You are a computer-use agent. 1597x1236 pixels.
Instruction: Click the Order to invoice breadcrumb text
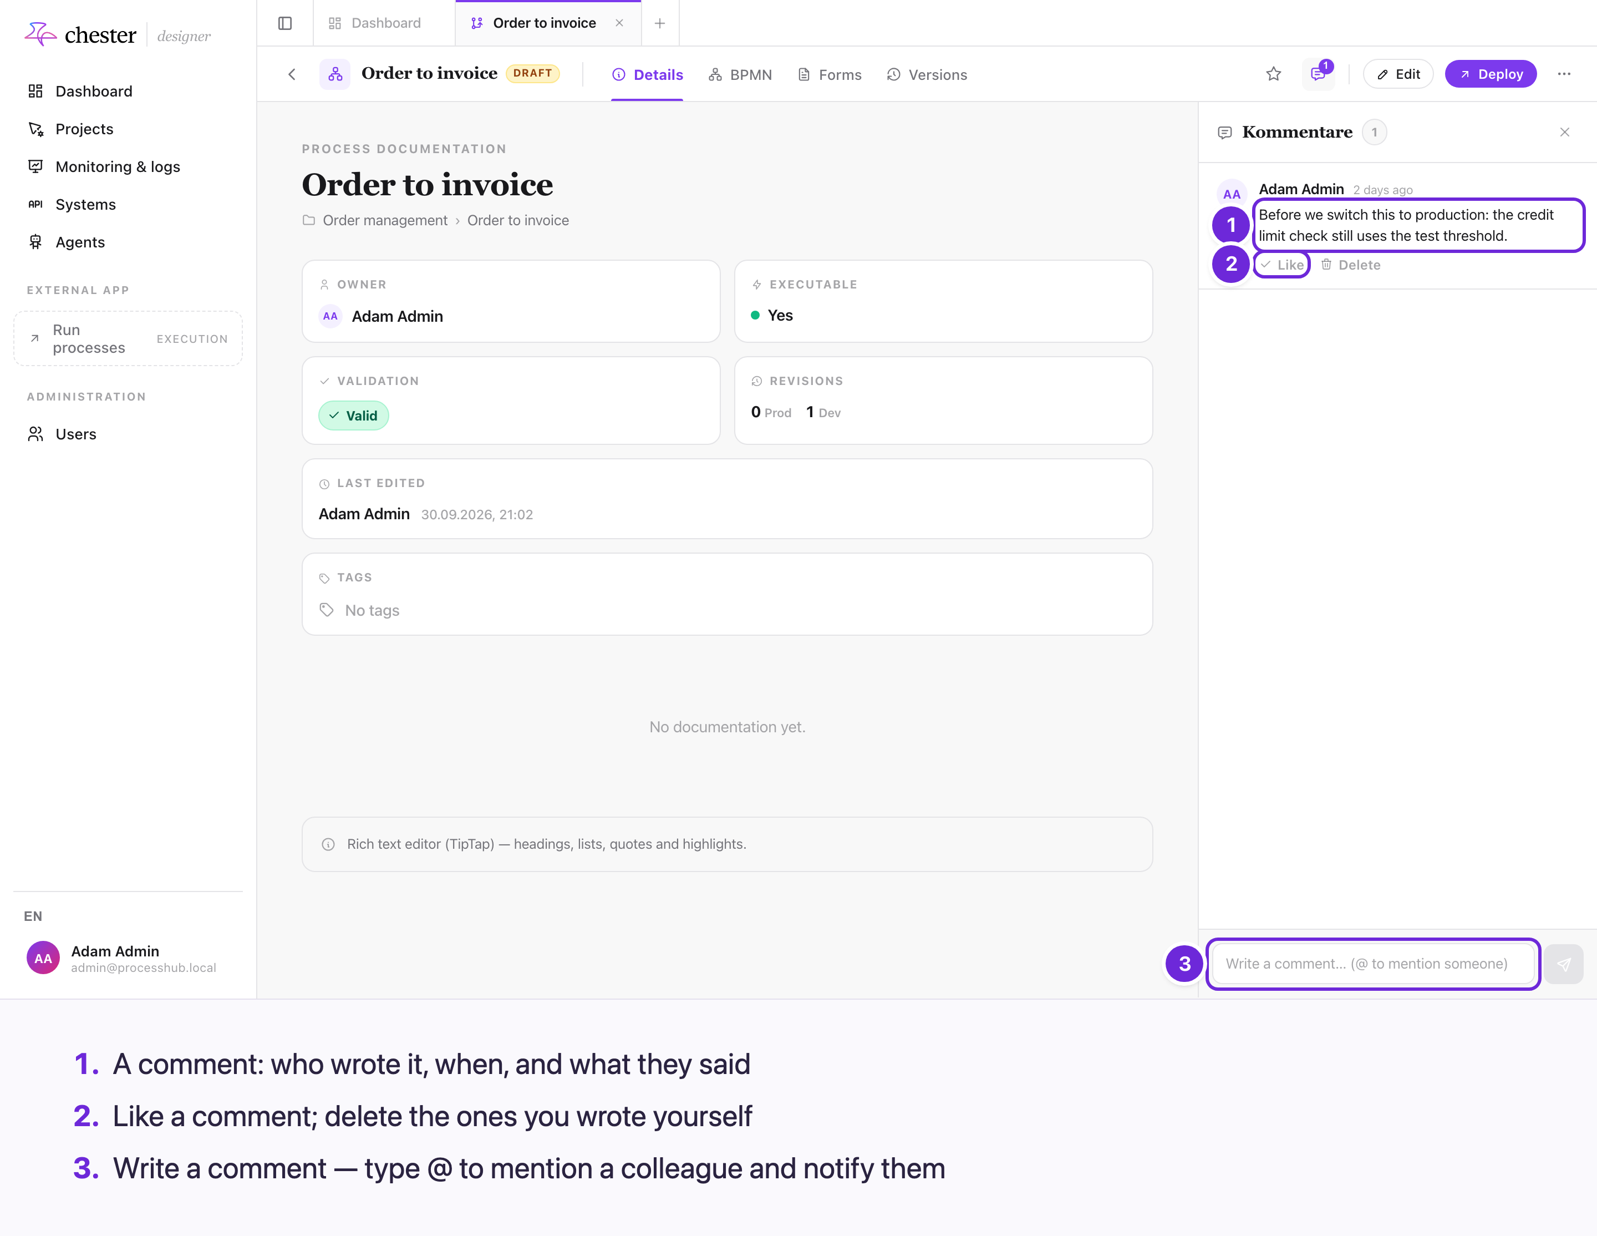click(518, 220)
